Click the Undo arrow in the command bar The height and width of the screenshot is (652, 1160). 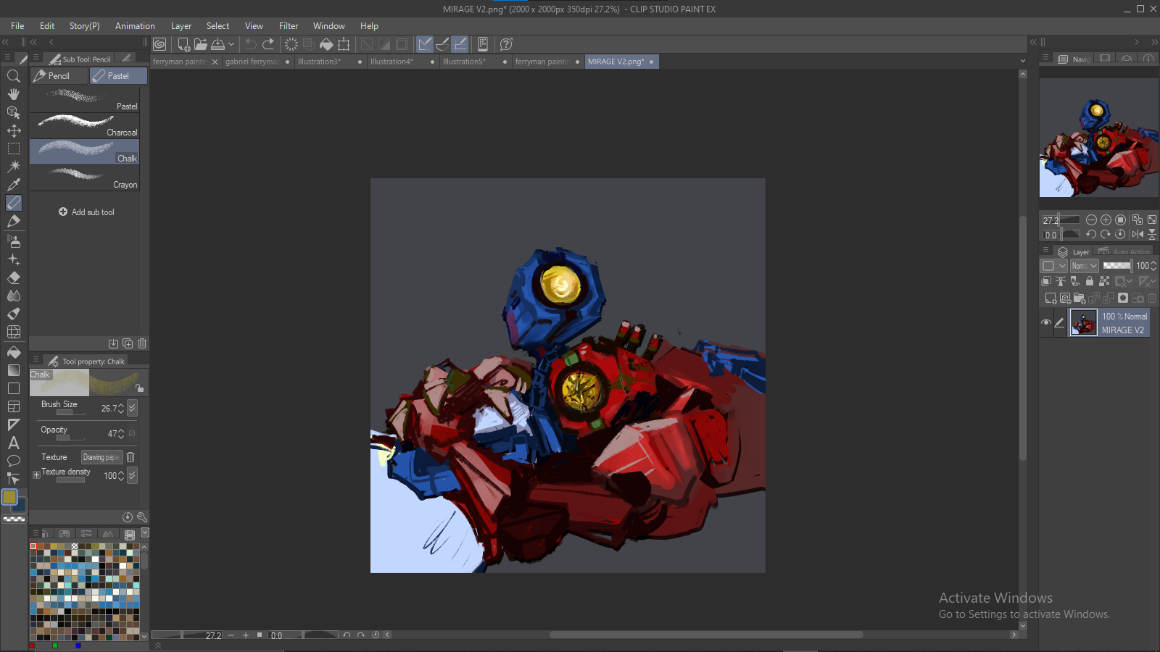[251, 44]
